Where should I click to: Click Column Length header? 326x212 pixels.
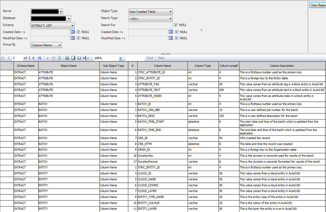point(229,65)
